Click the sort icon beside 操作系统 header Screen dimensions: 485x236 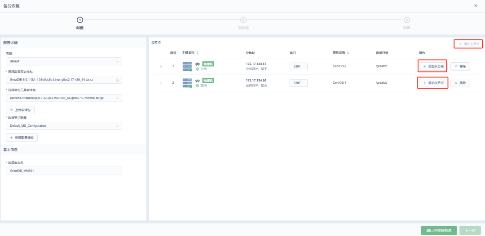coord(348,53)
